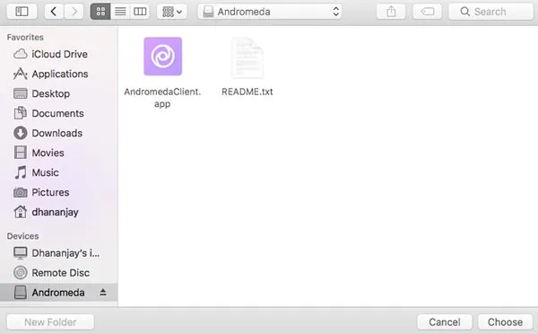
Task: Open the item arrangement dropdown
Action: 172,12
